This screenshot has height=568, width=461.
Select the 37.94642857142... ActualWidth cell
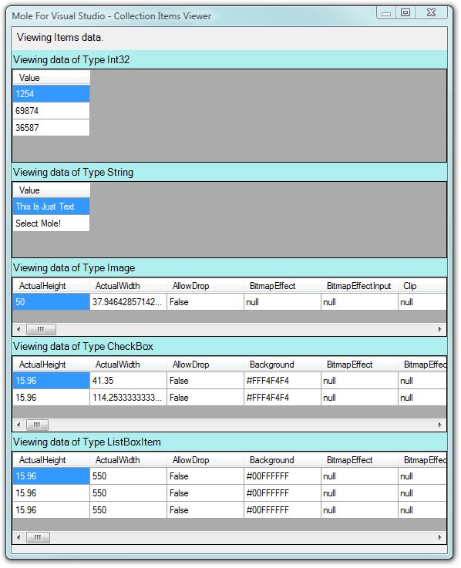[128, 302]
